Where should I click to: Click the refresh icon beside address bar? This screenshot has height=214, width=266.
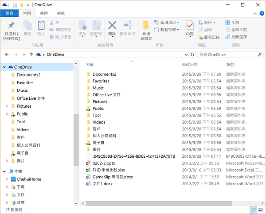[192, 54]
